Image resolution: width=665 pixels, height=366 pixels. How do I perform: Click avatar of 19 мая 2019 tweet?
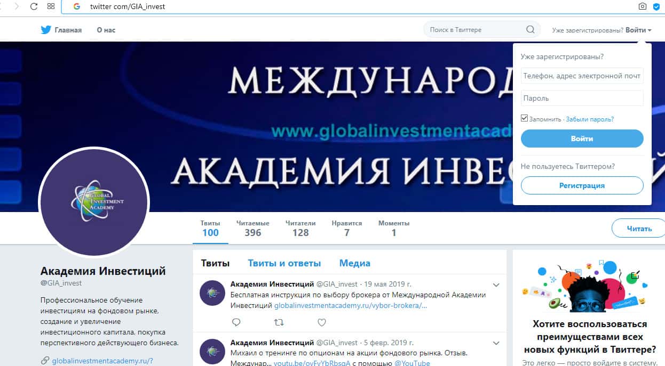pyautogui.click(x=212, y=292)
